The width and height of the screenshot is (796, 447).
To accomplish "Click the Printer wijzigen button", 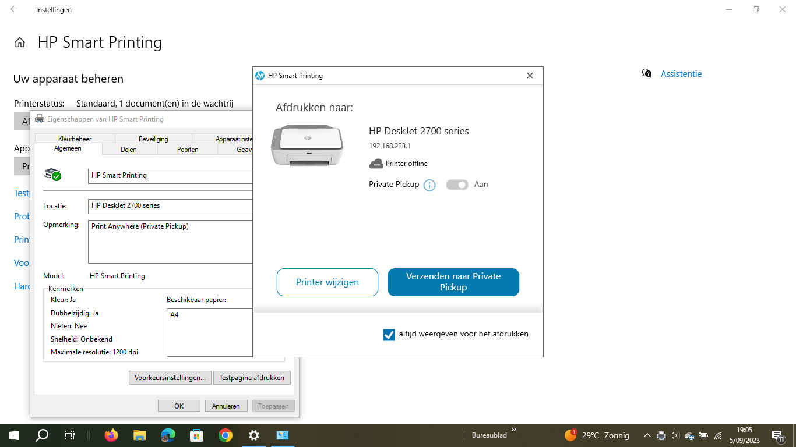I will point(327,282).
